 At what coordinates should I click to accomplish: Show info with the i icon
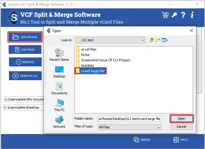pos(192,15)
